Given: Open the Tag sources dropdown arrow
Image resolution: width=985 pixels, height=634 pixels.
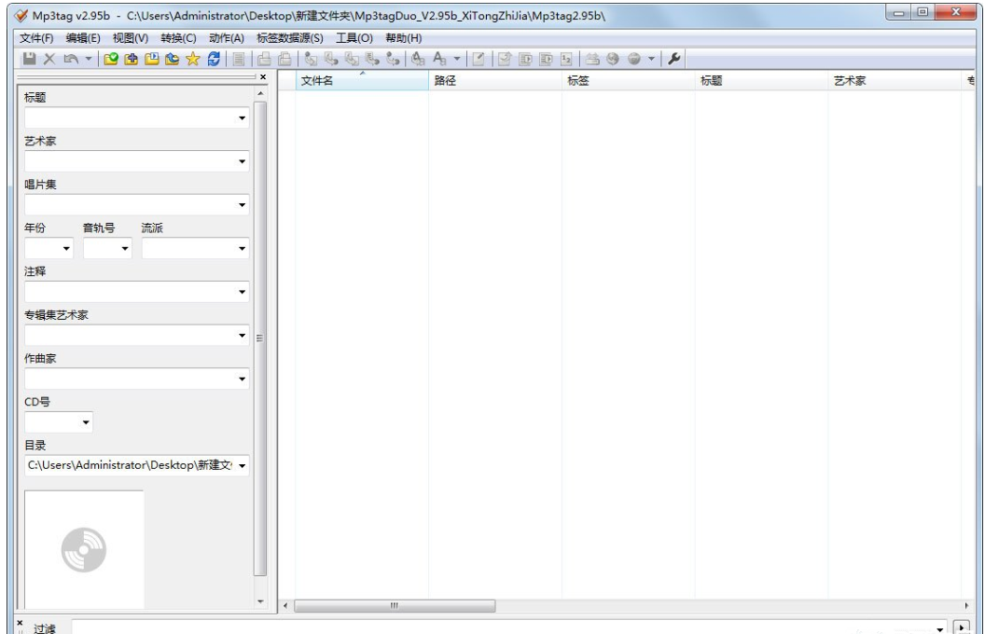Looking at the screenshot, I should coord(651,59).
